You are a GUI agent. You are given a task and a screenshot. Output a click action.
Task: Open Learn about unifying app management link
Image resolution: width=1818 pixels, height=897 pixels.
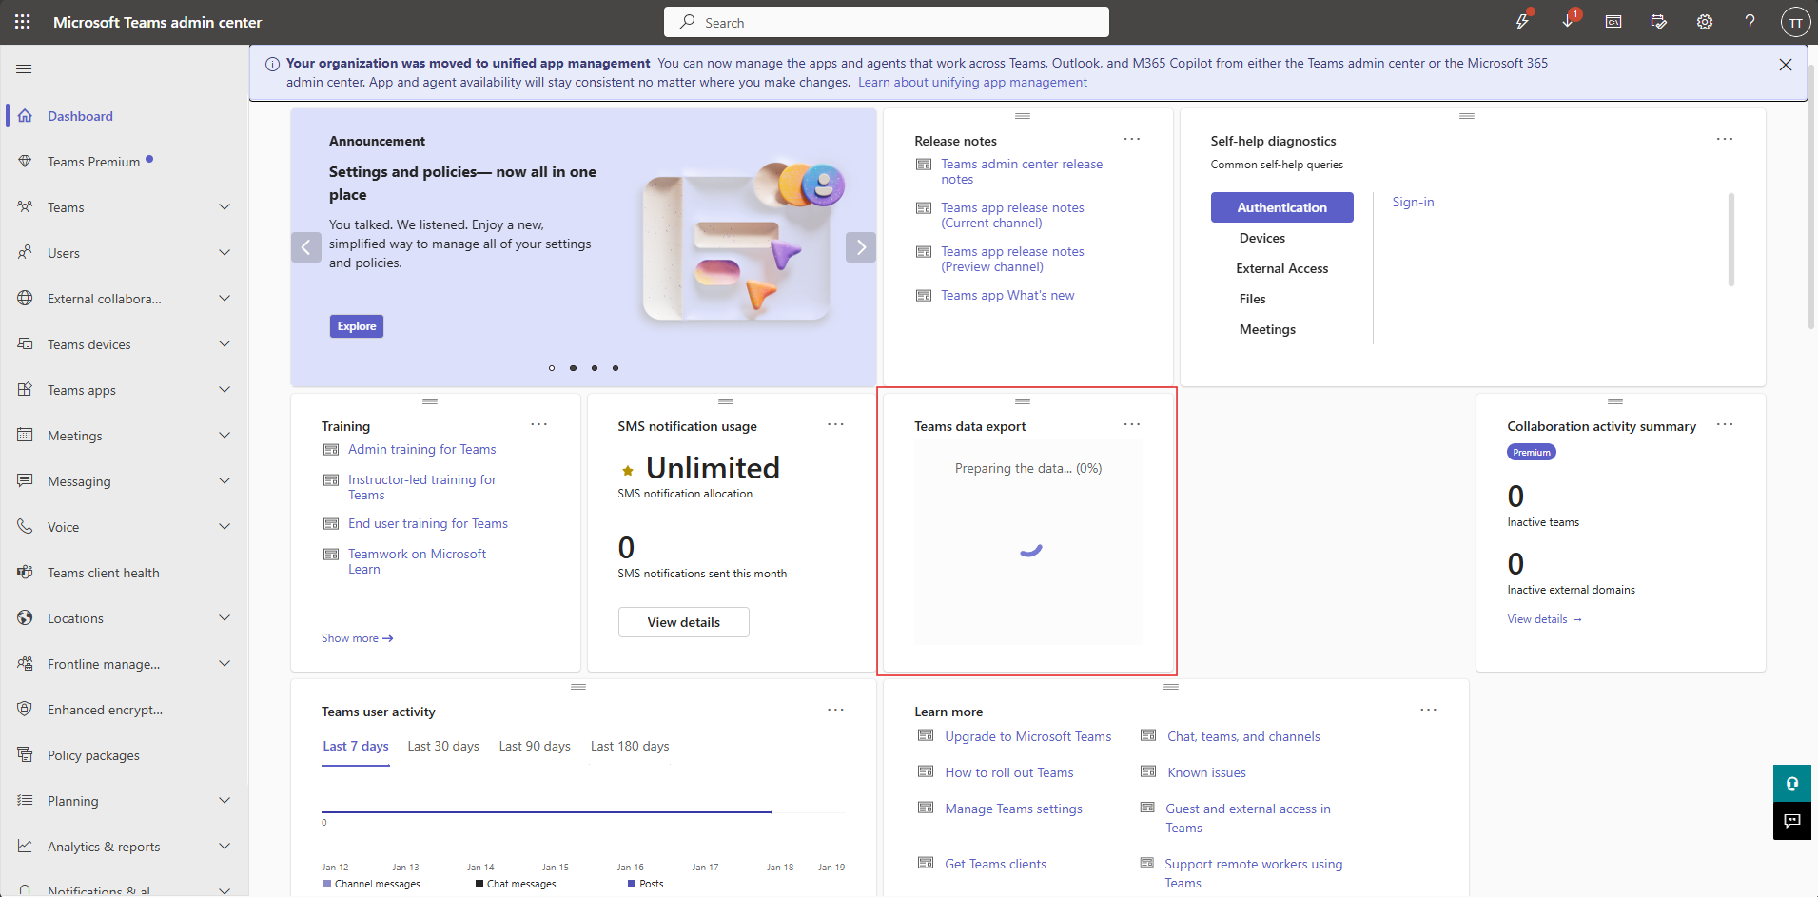tap(972, 83)
